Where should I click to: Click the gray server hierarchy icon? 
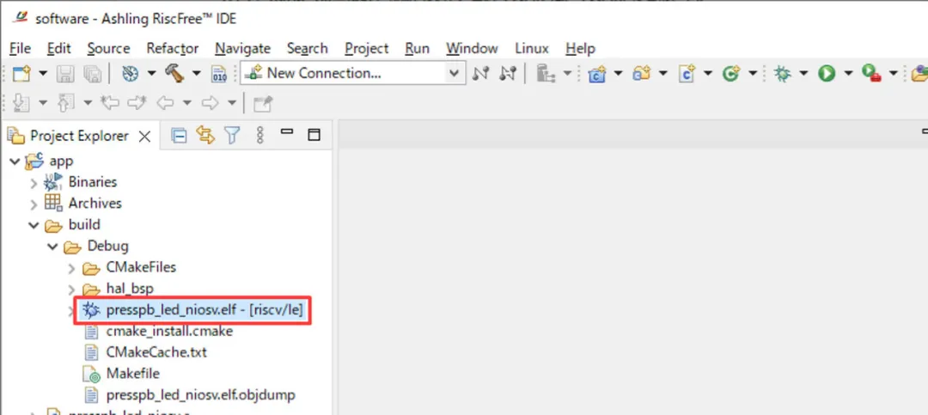point(545,73)
